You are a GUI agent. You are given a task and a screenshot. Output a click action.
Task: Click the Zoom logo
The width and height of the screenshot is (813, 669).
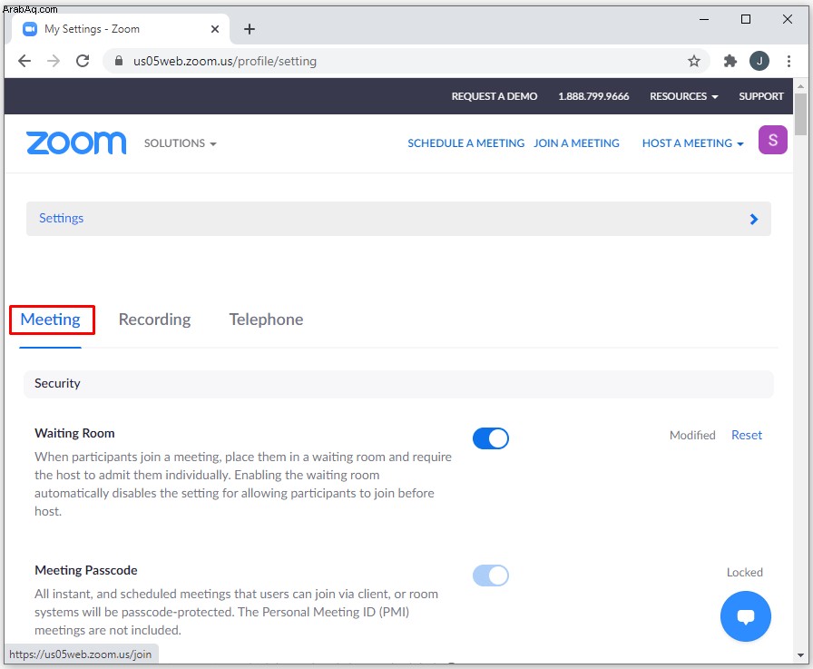click(76, 143)
